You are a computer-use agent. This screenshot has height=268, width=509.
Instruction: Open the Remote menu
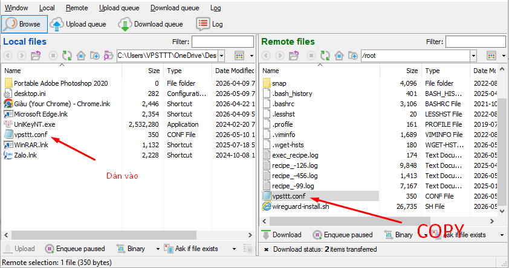(77, 8)
